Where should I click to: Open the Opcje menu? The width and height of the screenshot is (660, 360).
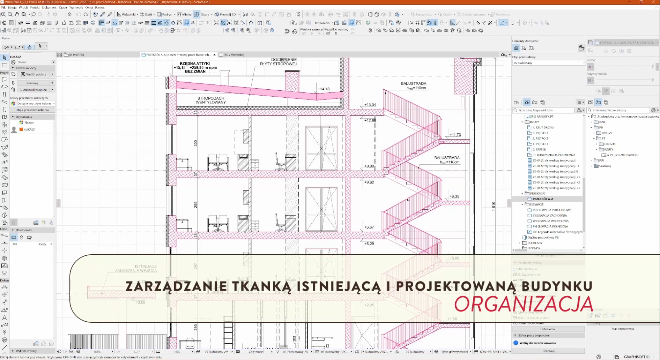point(63,7)
